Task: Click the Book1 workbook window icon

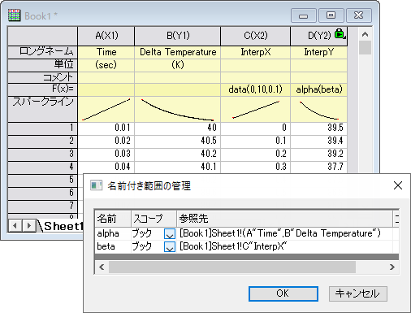Action: [15, 15]
